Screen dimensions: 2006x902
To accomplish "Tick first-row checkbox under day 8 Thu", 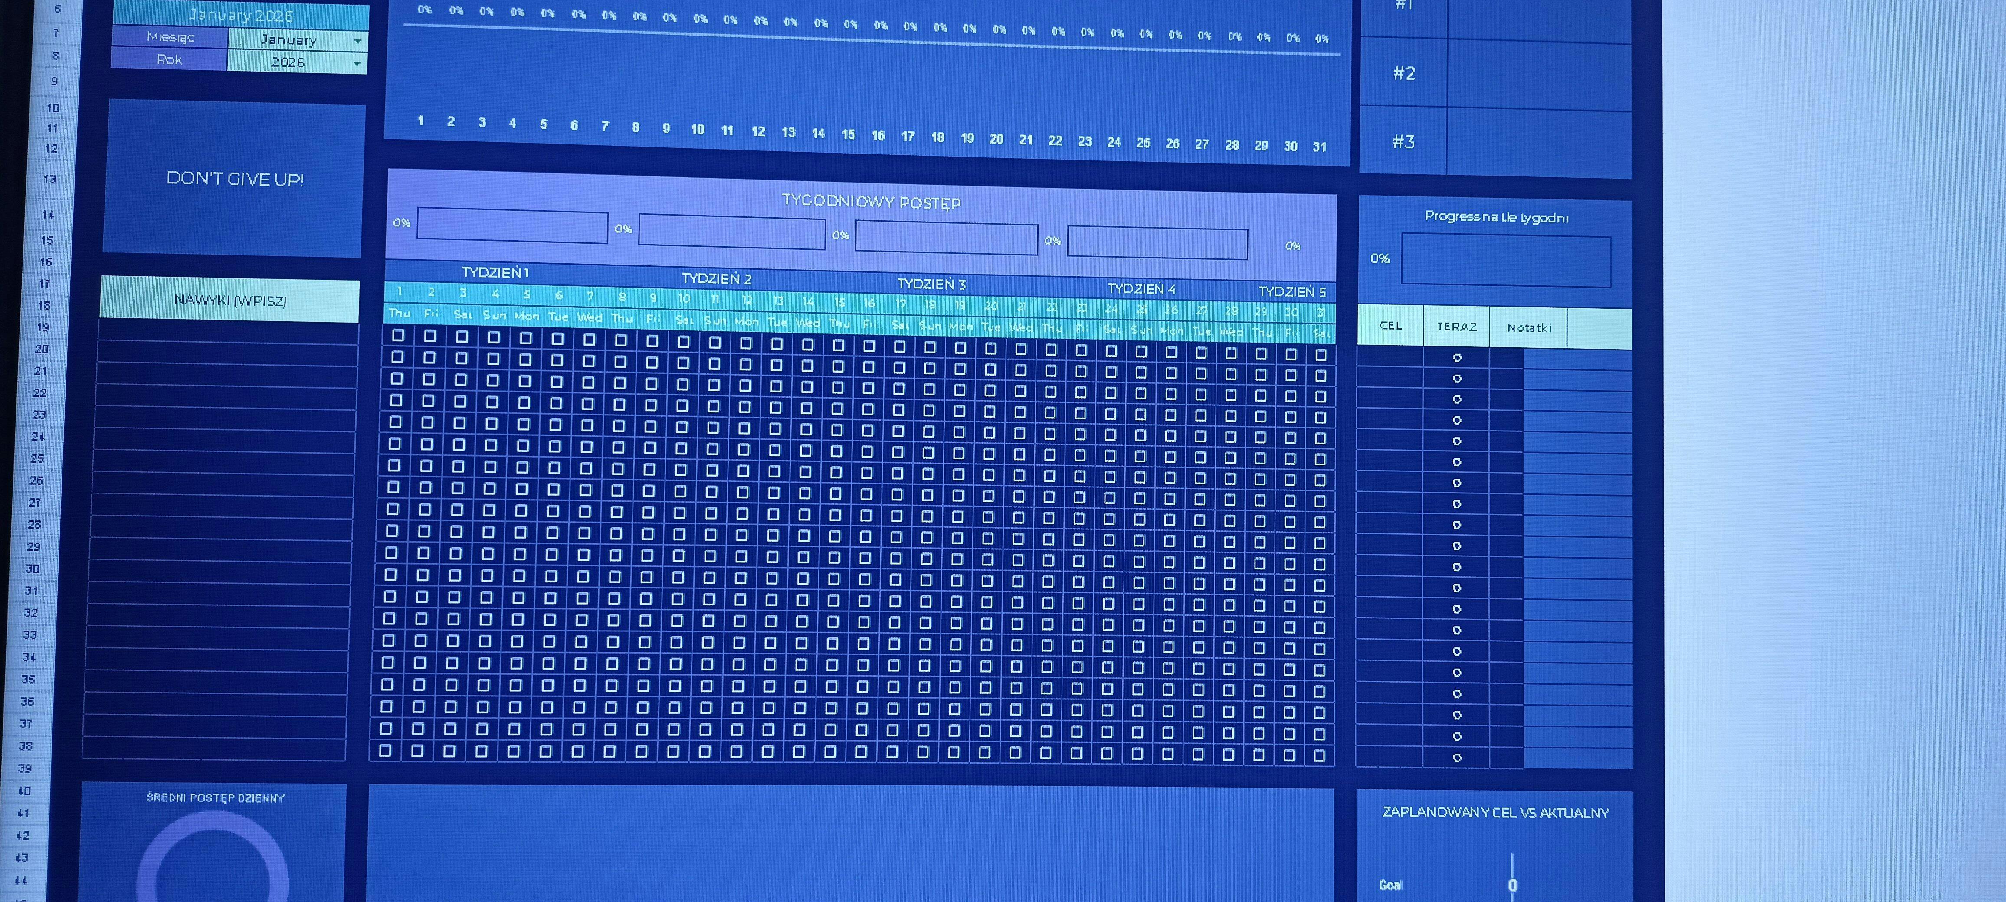I will pos(621,340).
